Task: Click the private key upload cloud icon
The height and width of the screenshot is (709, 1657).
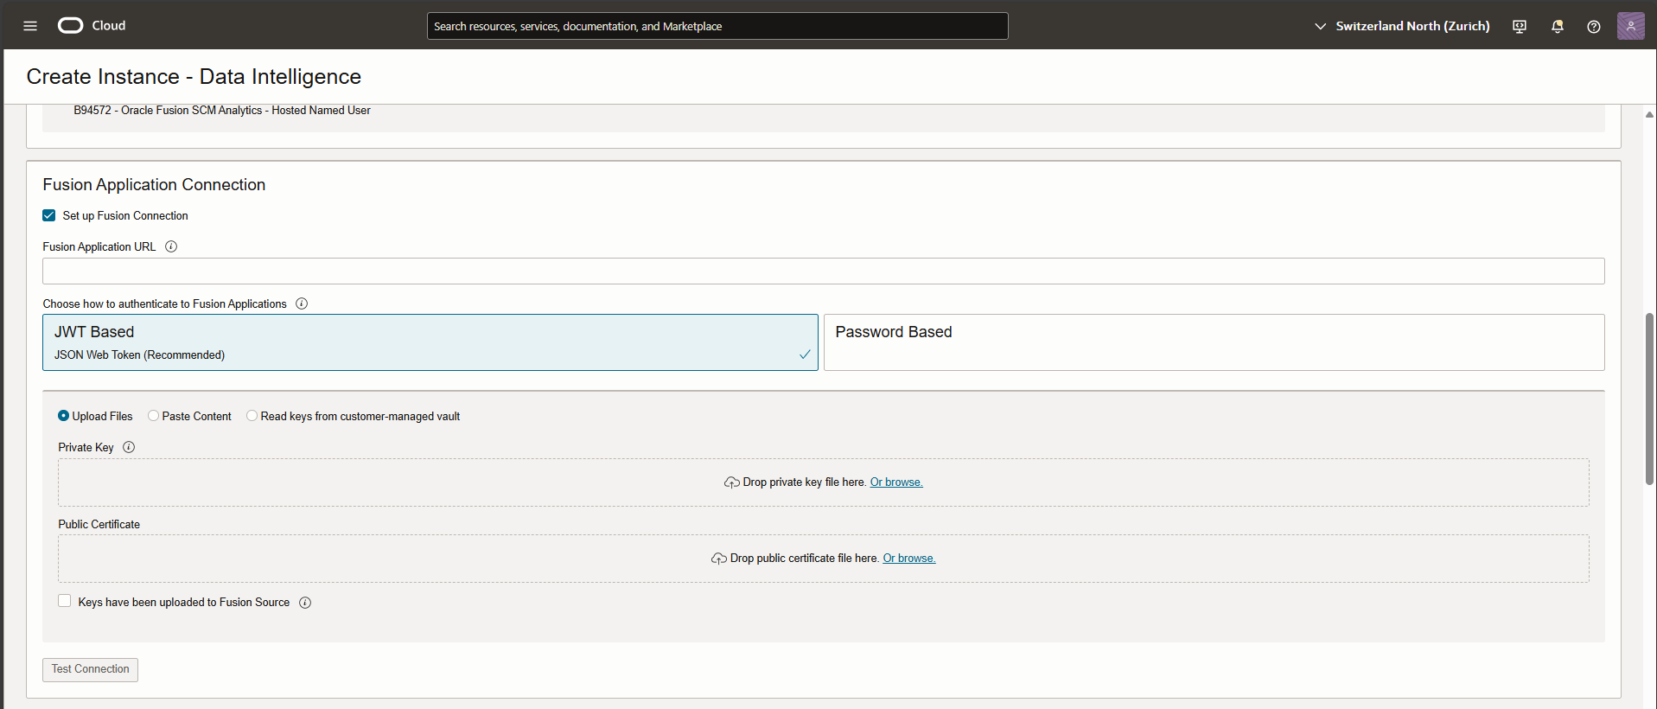Action: click(x=731, y=482)
